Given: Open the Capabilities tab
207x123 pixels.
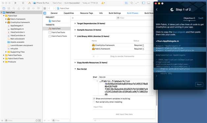Looking at the screenshot, I should [x=69, y=13].
